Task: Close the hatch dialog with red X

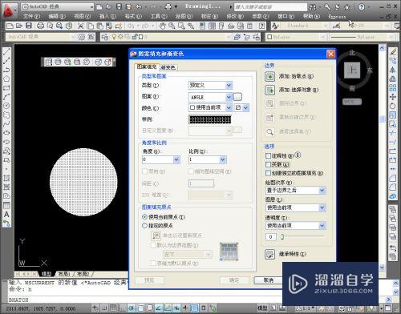Action: [x=330, y=54]
